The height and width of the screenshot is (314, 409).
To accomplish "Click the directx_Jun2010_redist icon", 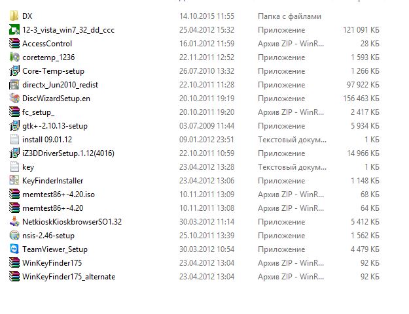I will point(14,85).
